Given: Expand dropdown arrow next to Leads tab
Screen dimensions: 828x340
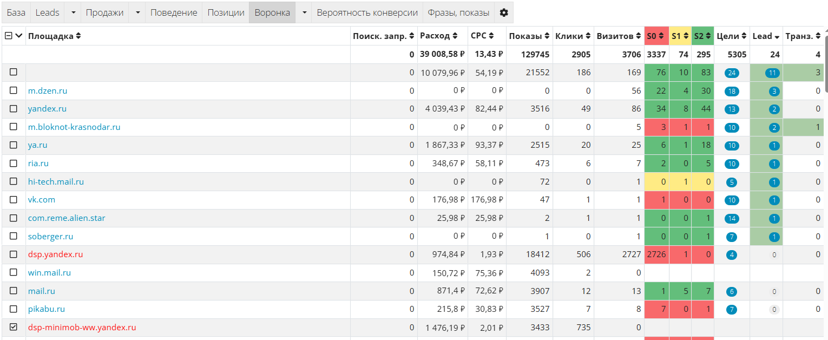Looking at the screenshot, I should tap(73, 12).
